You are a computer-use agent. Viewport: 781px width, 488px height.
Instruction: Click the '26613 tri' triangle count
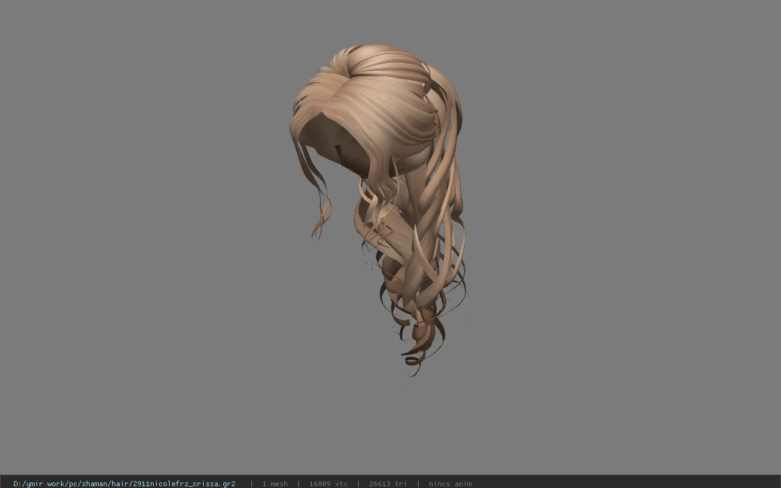pyautogui.click(x=387, y=484)
